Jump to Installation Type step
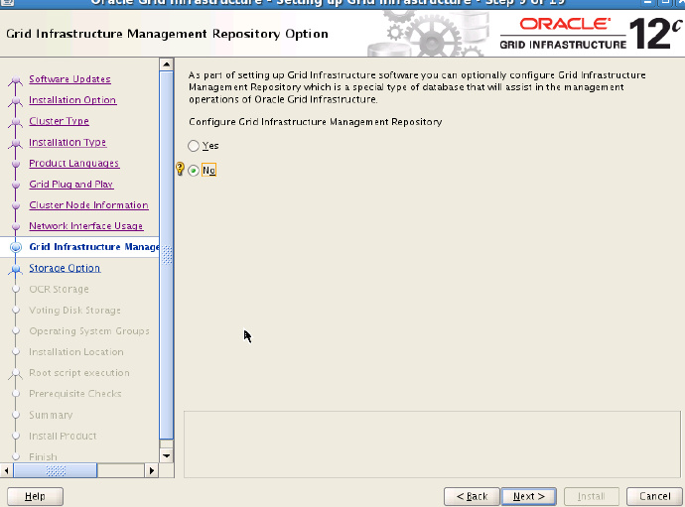Screen dimensions: 685x507 68,142
